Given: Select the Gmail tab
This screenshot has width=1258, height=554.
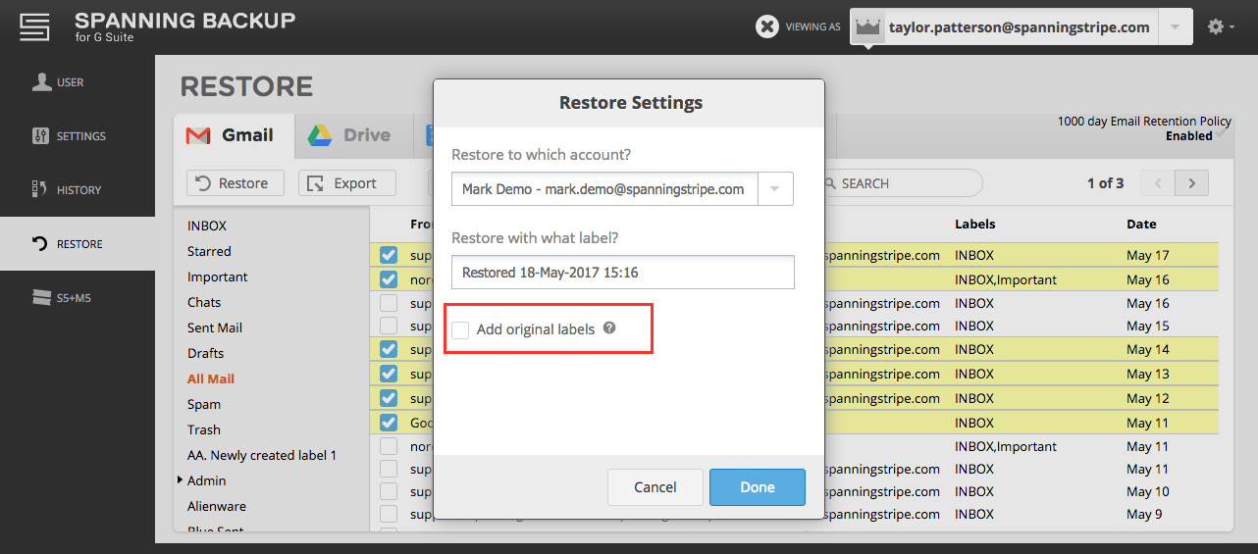Looking at the screenshot, I should 232,135.
